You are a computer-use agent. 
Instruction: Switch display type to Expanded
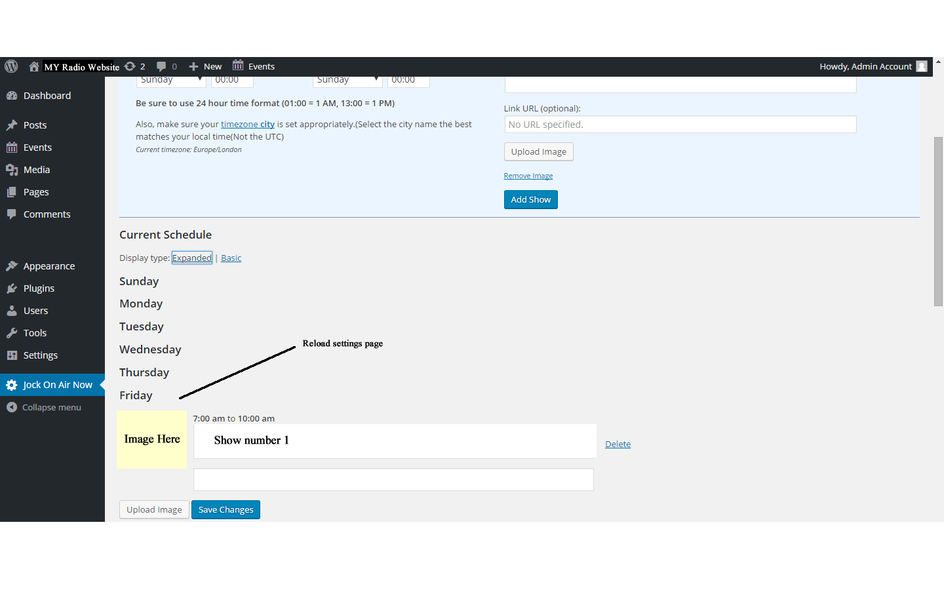pos(192,258)
